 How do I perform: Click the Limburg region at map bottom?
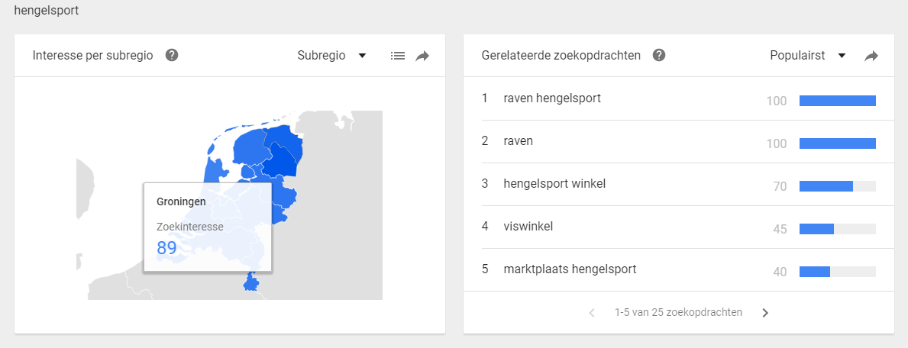click(250, 283)
